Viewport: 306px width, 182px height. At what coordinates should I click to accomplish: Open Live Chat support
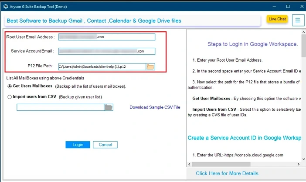[x=277, y=19]
